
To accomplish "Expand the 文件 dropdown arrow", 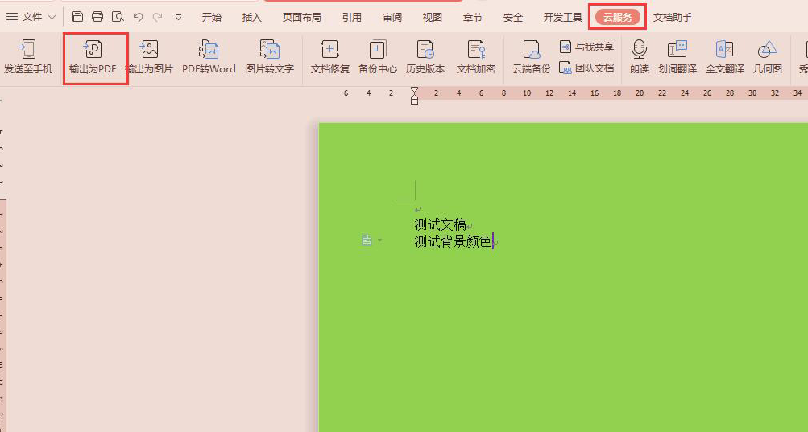I will click(x=52, y=17).
